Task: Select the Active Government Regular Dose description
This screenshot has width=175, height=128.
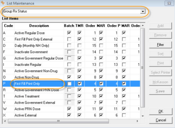Action: point(39,58)
